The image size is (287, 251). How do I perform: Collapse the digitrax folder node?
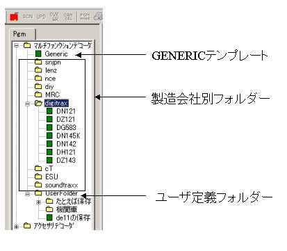coord(27,104)
